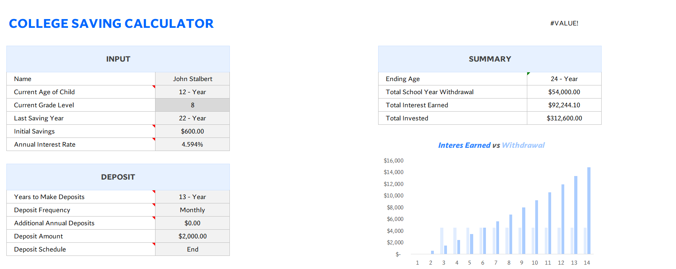This screenshot has height=269, width=676.
Task: Select the Total School Year Withdrawal label
Action: point(430,92)
